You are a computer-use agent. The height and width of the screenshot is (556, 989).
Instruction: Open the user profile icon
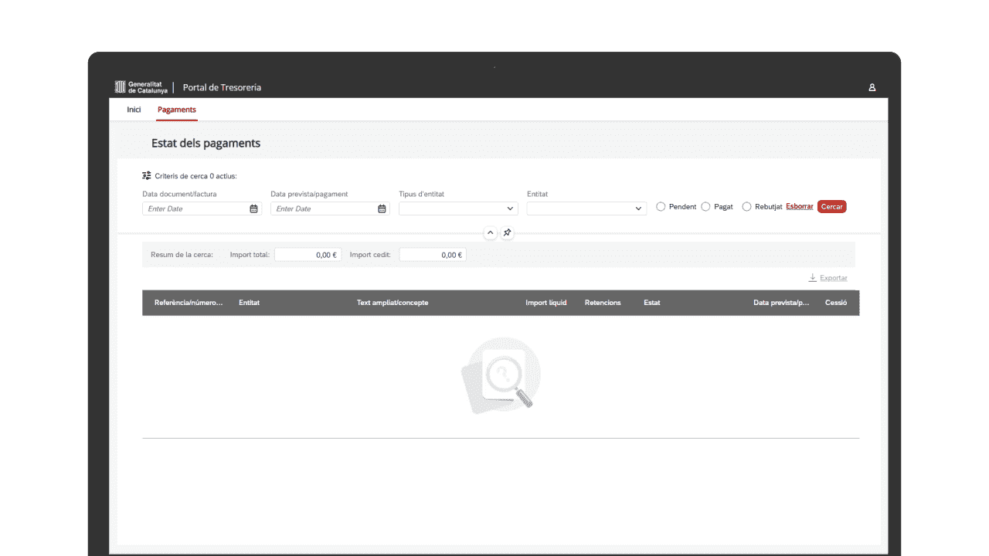coord(872,87)
